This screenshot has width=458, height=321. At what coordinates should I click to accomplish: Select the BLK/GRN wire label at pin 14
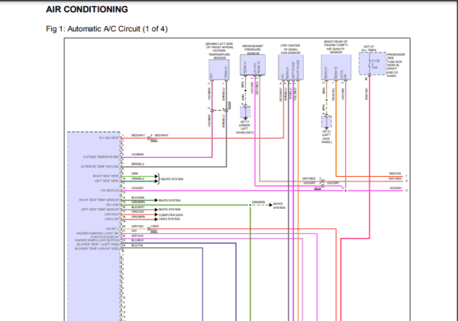point(138,197)
